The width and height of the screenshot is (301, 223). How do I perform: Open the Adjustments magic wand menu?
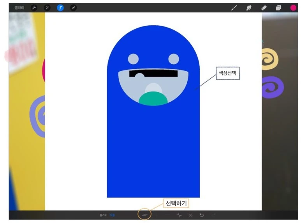click(x=47, y=8)
